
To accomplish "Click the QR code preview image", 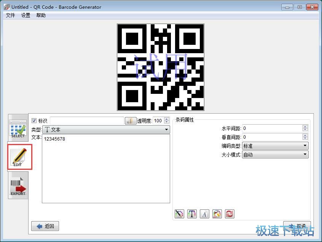I will 161,67.
